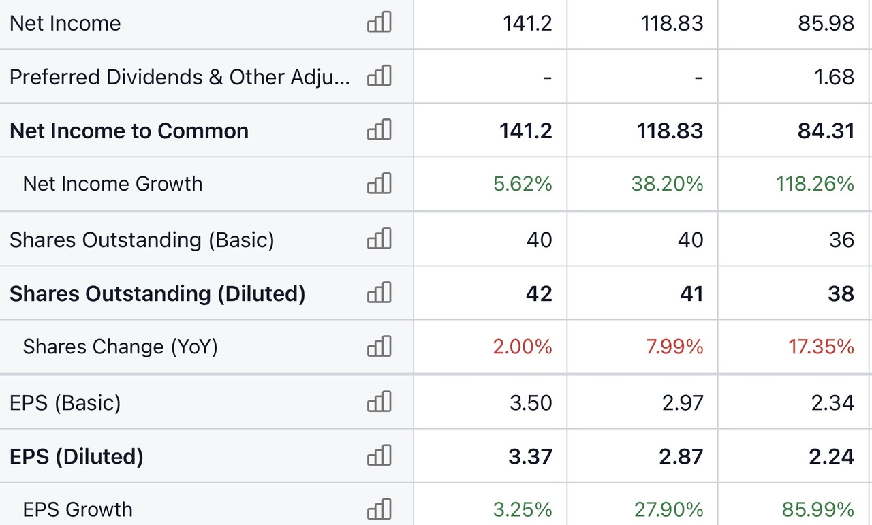
Task: Click the truncated Preferred Dividends label
Action: [x=180, y=77]
